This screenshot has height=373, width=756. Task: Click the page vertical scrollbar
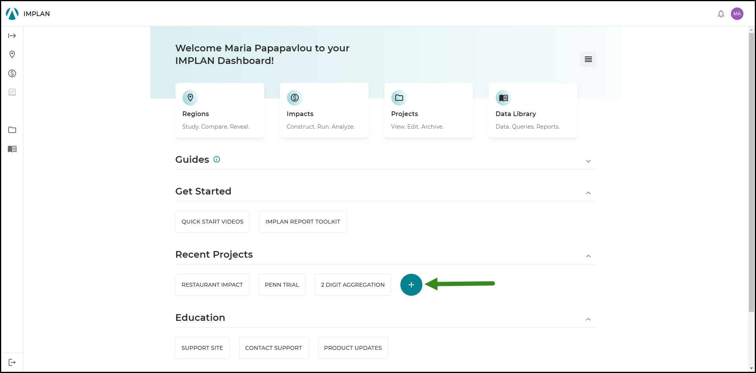(x=751, y=172)
